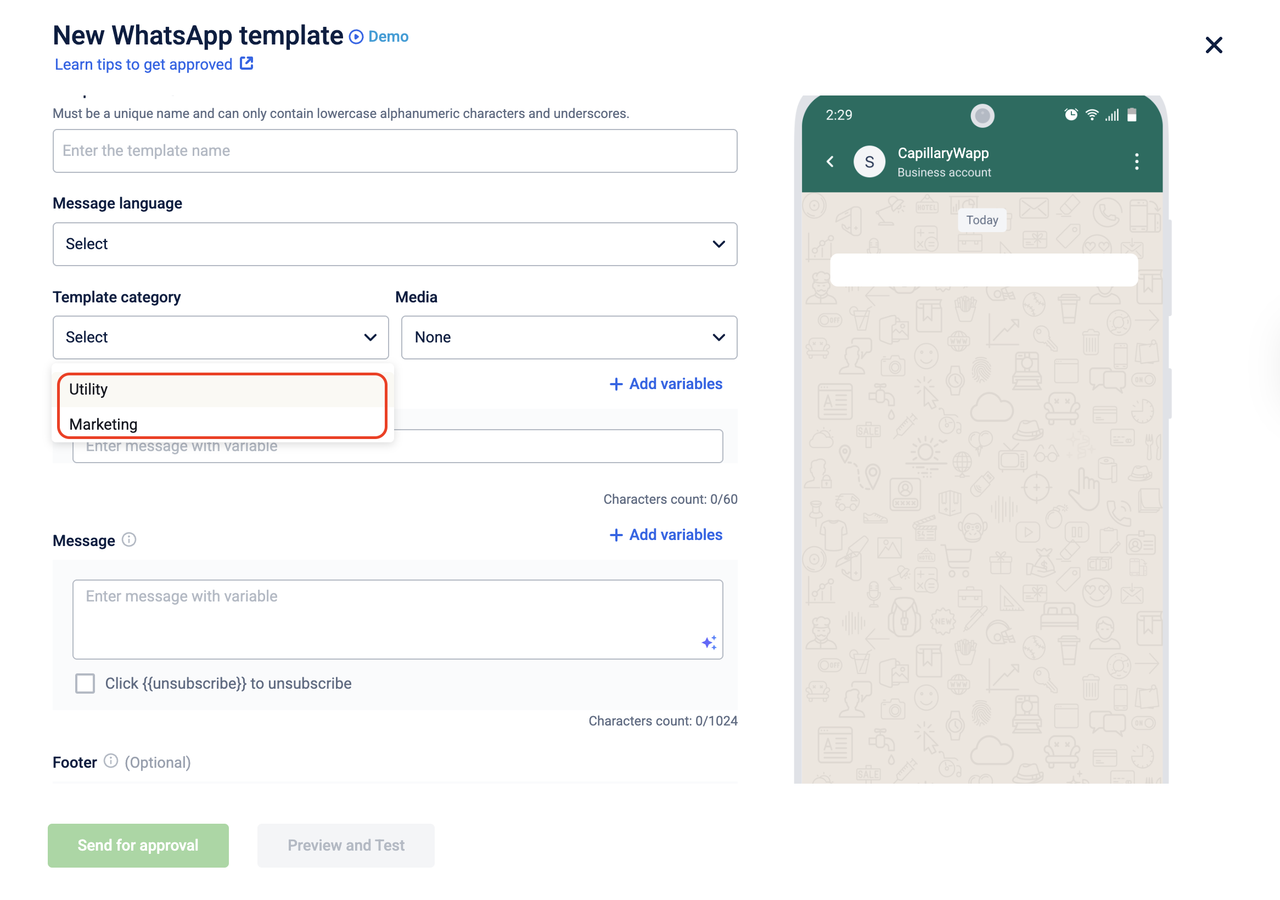Image resolution: width=1280 pixels, height=900 pixels.
Task: Click the S avatar in chat preview
Action: click(869, 161)
